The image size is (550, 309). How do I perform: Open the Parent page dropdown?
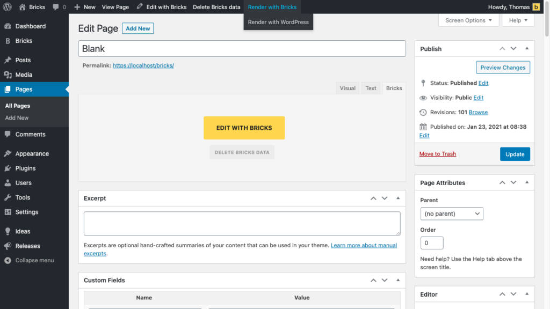pyautogui.click(x=452, y=214)
